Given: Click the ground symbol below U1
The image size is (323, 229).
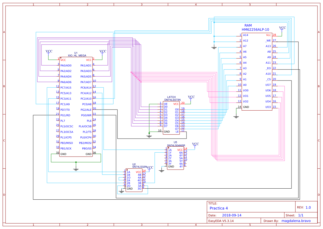Looking at the screenshot, I should click(75, 168).
